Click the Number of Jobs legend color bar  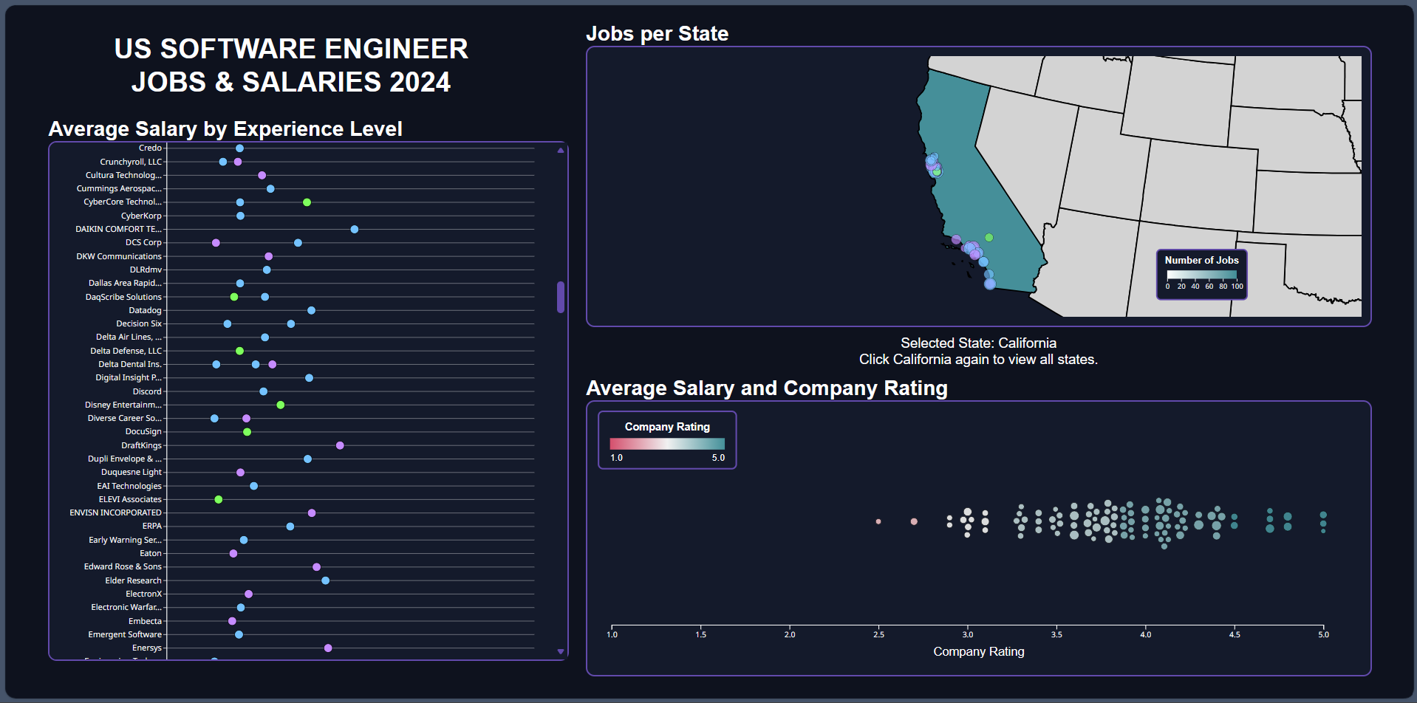pyautogui.click(x=1201, y=275)
